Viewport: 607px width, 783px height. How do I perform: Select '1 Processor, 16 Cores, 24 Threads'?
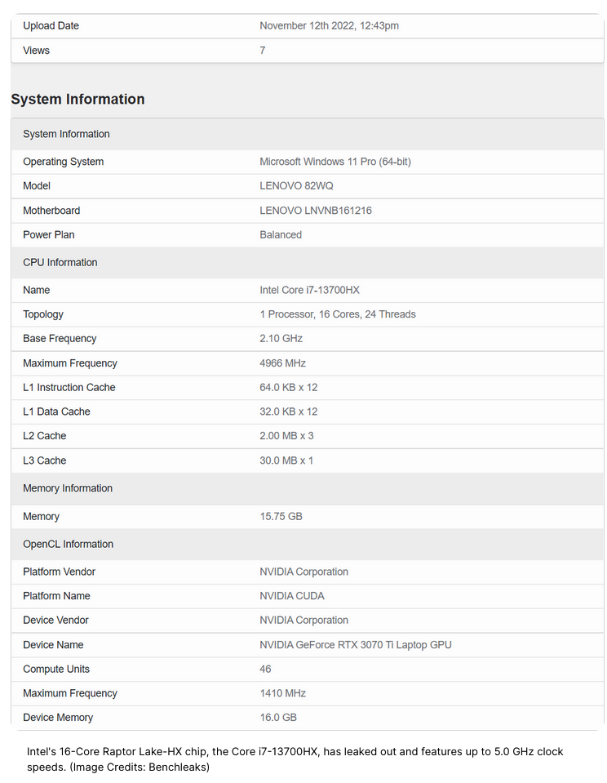click(x=338, y=314)
